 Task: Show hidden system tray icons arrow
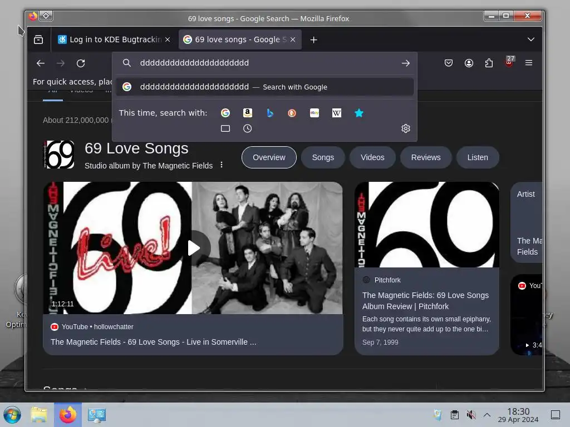(487, 415)
